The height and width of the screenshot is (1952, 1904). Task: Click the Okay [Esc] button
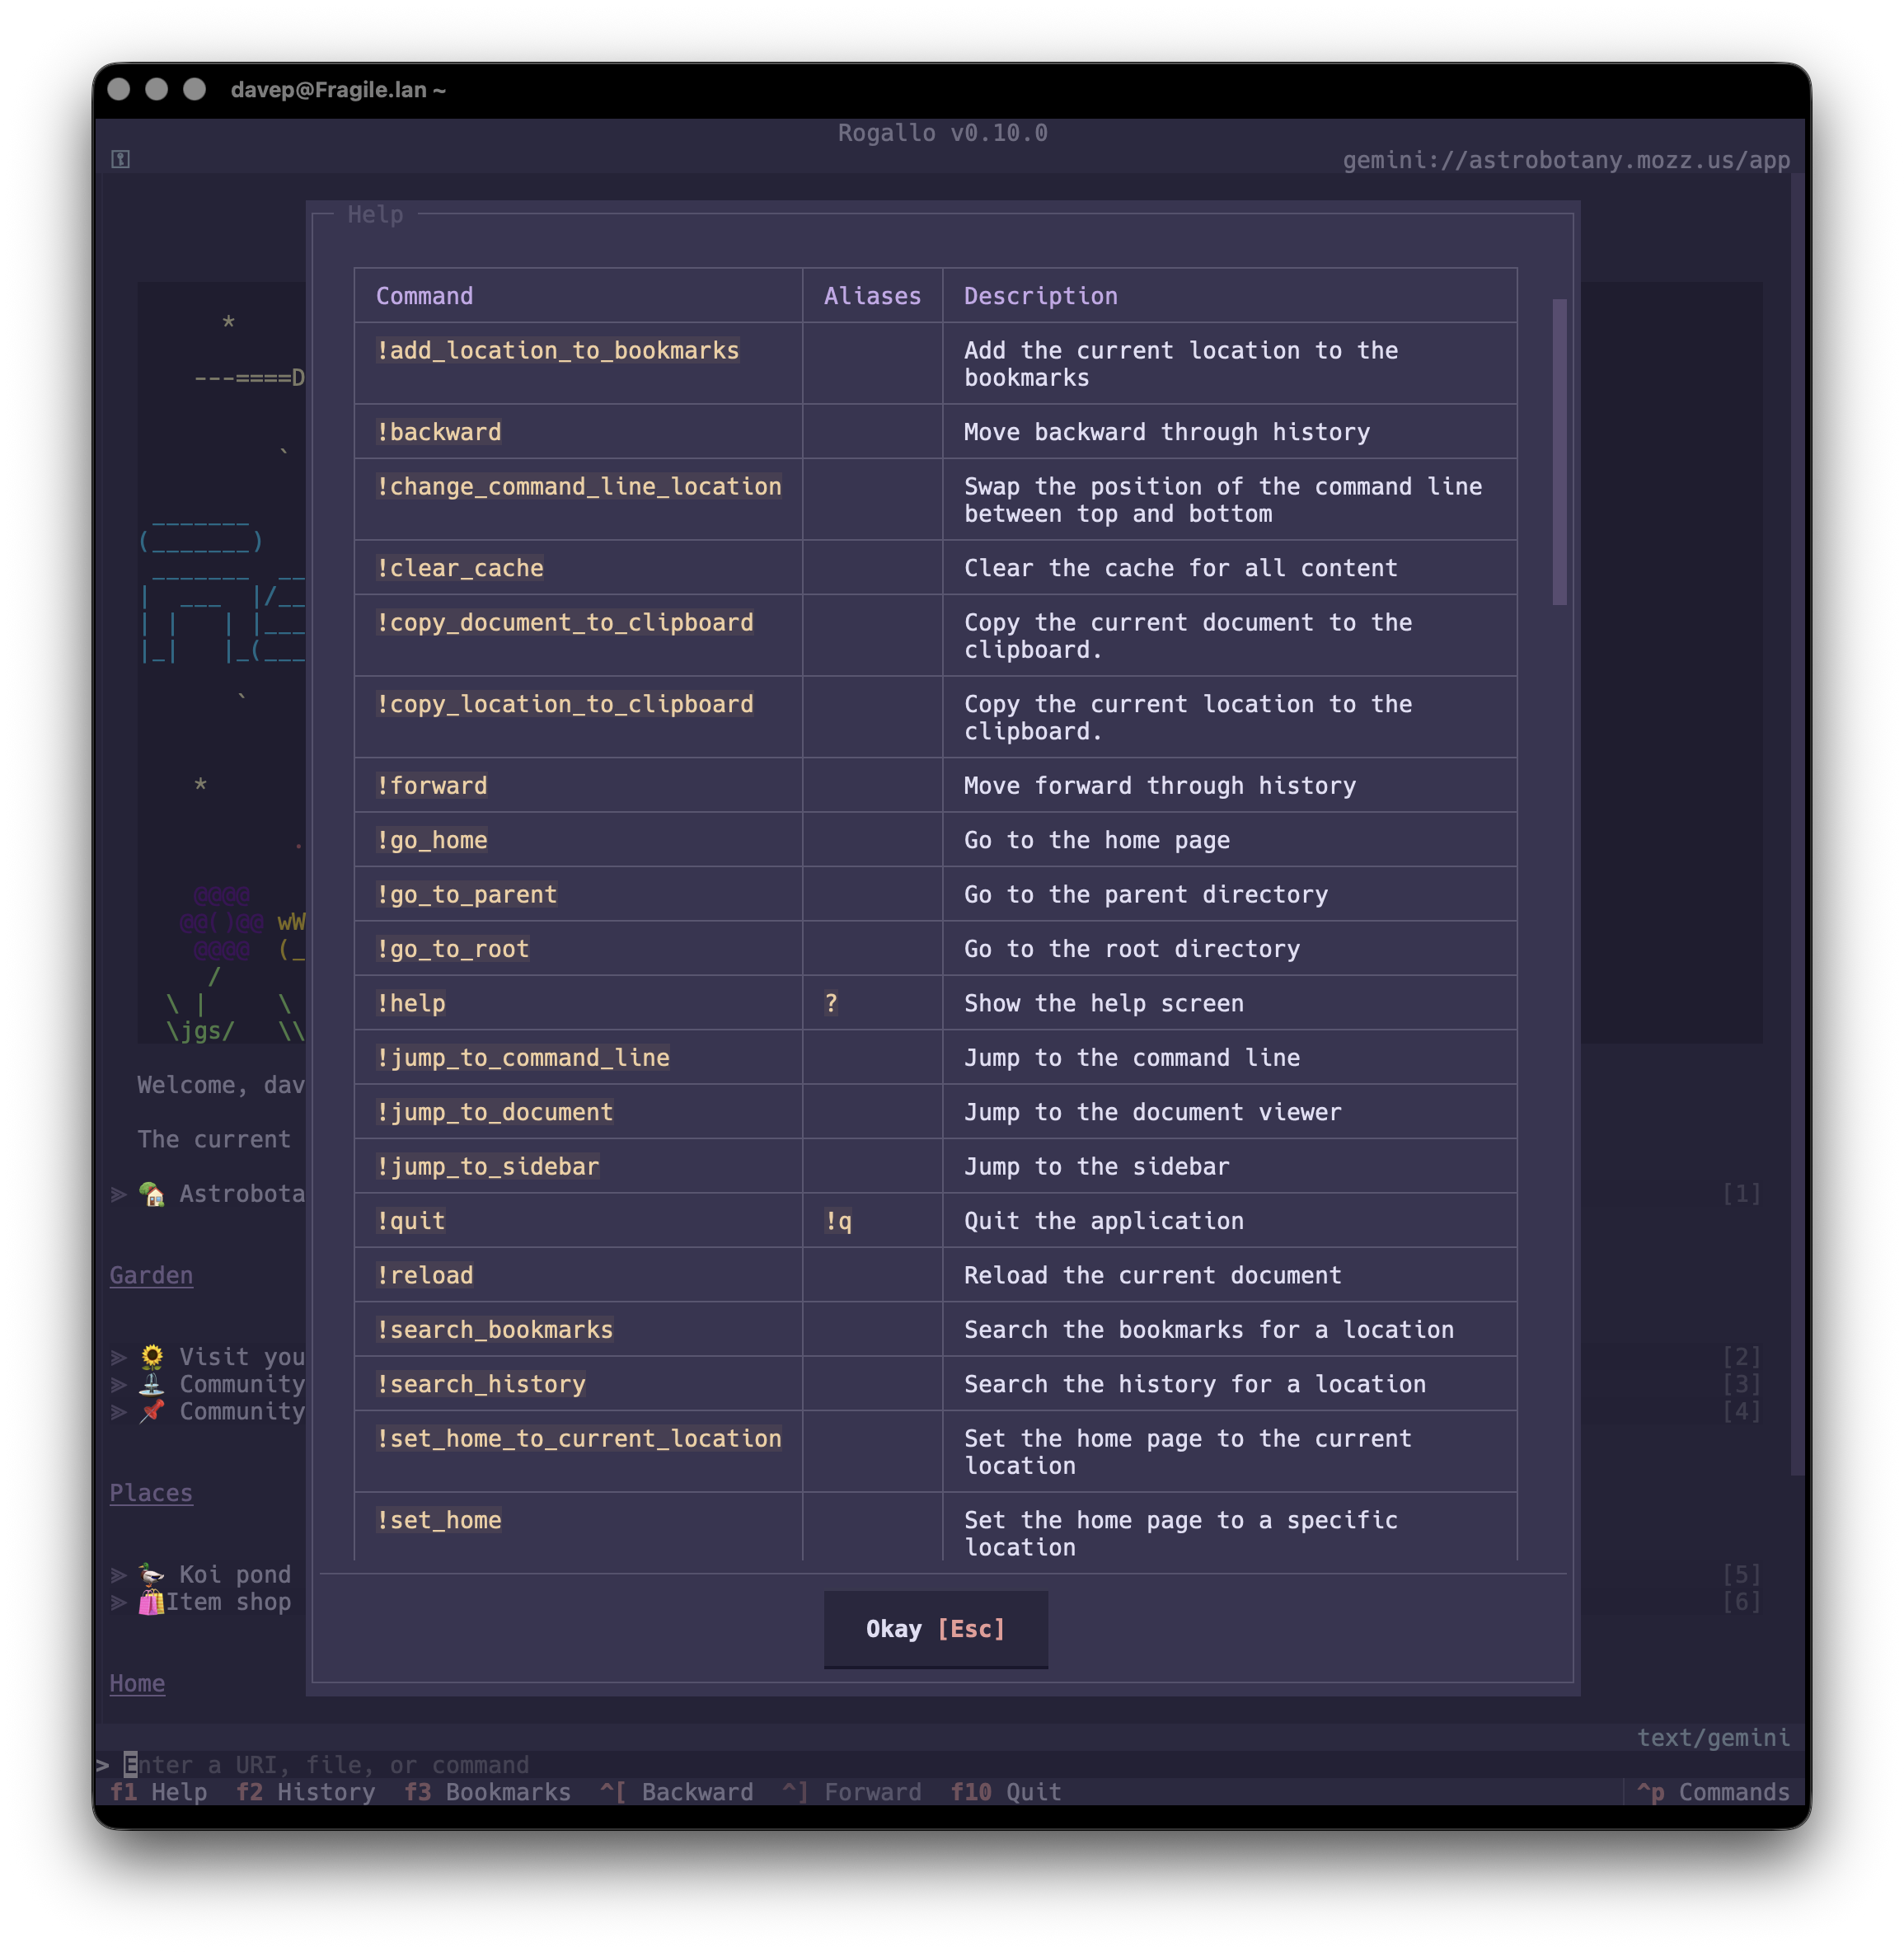[935, 1629]
